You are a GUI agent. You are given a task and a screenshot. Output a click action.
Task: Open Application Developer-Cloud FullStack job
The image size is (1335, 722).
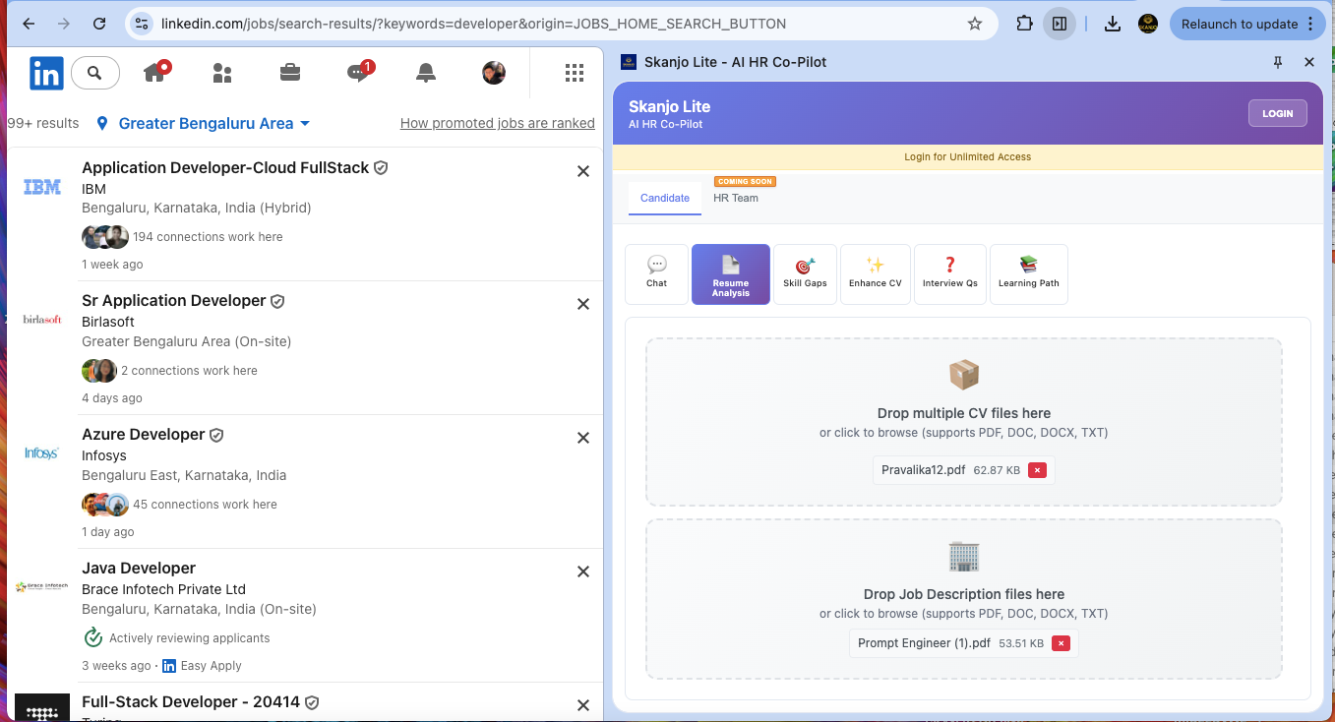[x=225, y=167]
